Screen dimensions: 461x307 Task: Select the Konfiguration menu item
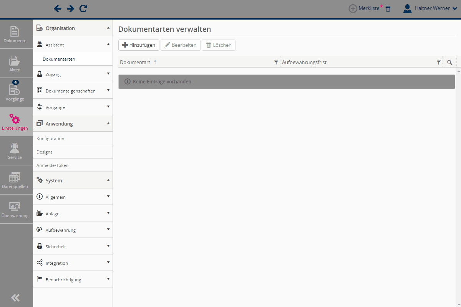[50, 139]
